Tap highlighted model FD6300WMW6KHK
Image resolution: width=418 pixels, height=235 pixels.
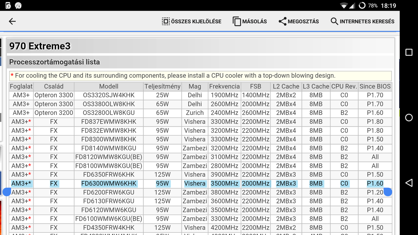[x=109, y=183]
